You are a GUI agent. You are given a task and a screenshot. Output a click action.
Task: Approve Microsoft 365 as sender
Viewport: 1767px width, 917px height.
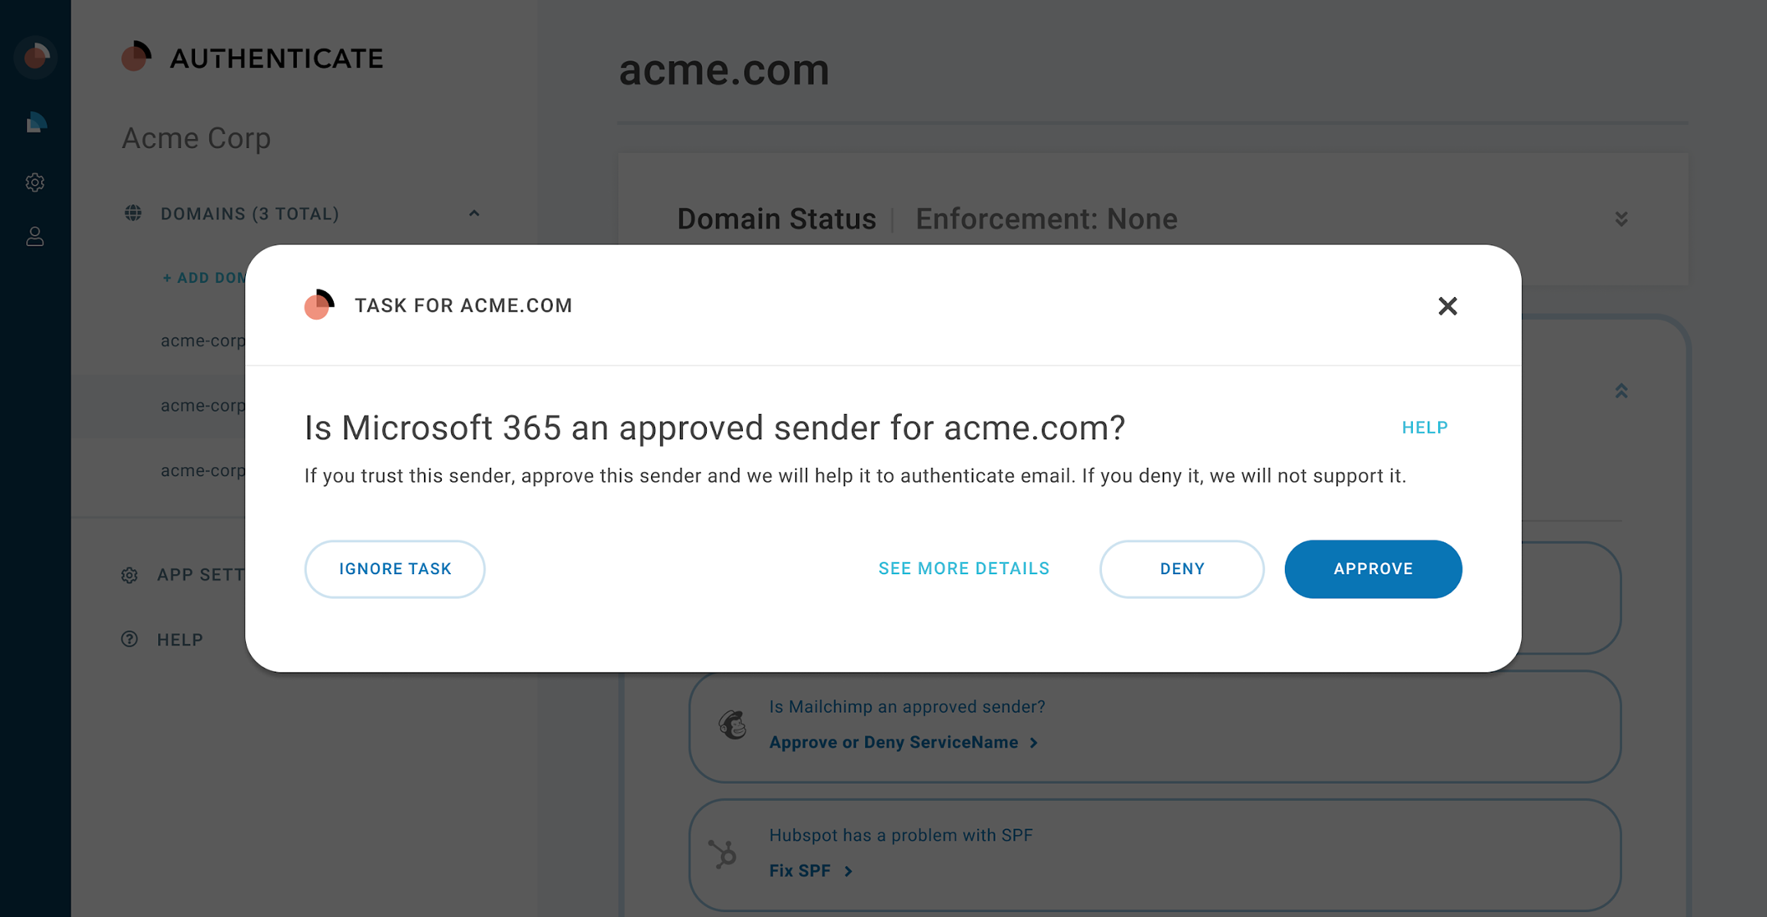tap(1373, 569)
